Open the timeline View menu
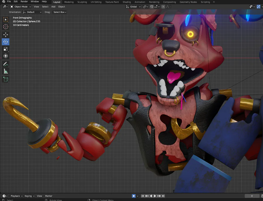This screenshot has height=201, width=263. 39,196
